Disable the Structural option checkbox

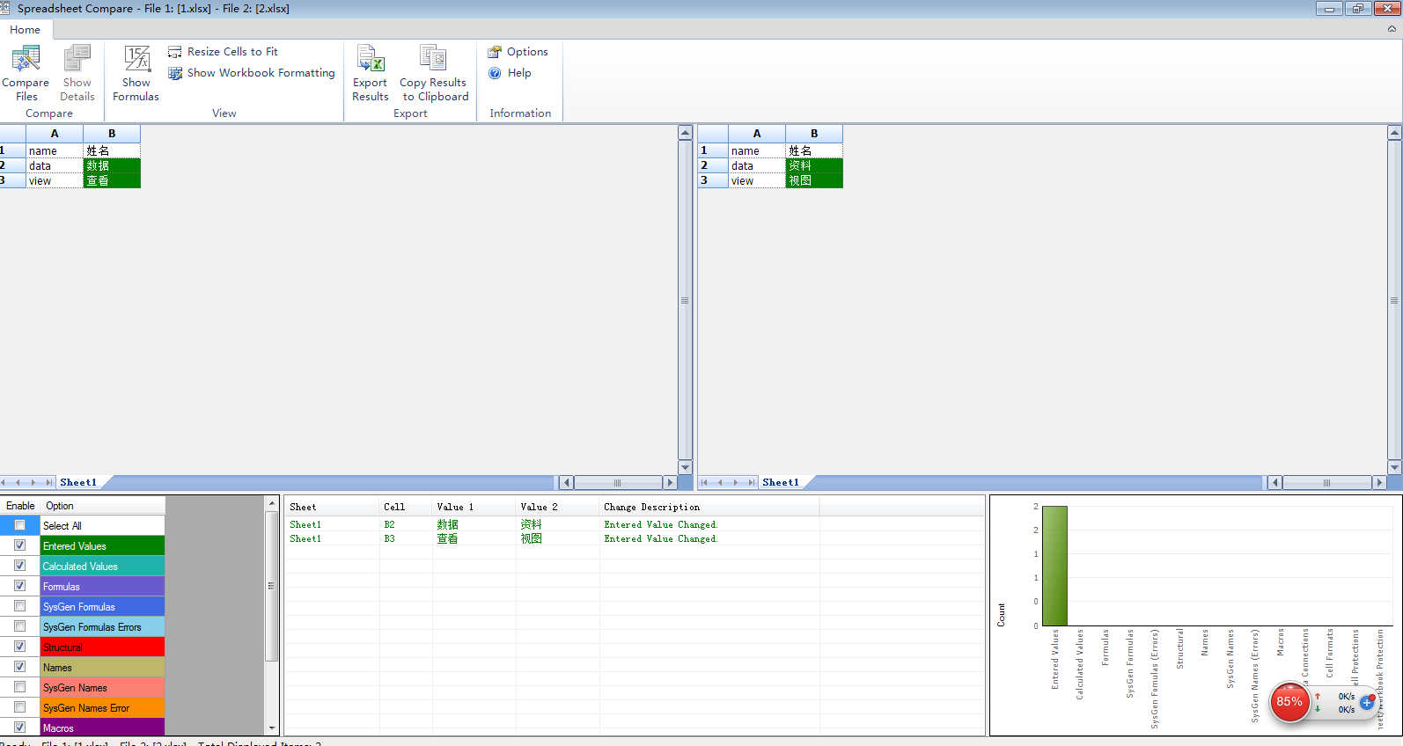tap(19, 647)
